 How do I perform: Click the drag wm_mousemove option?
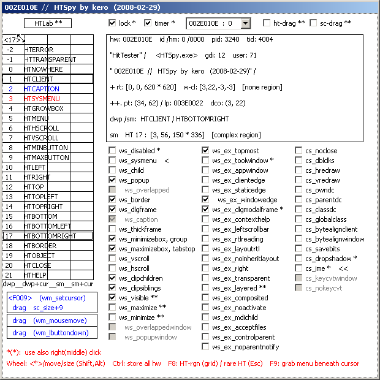coord(51,321)
